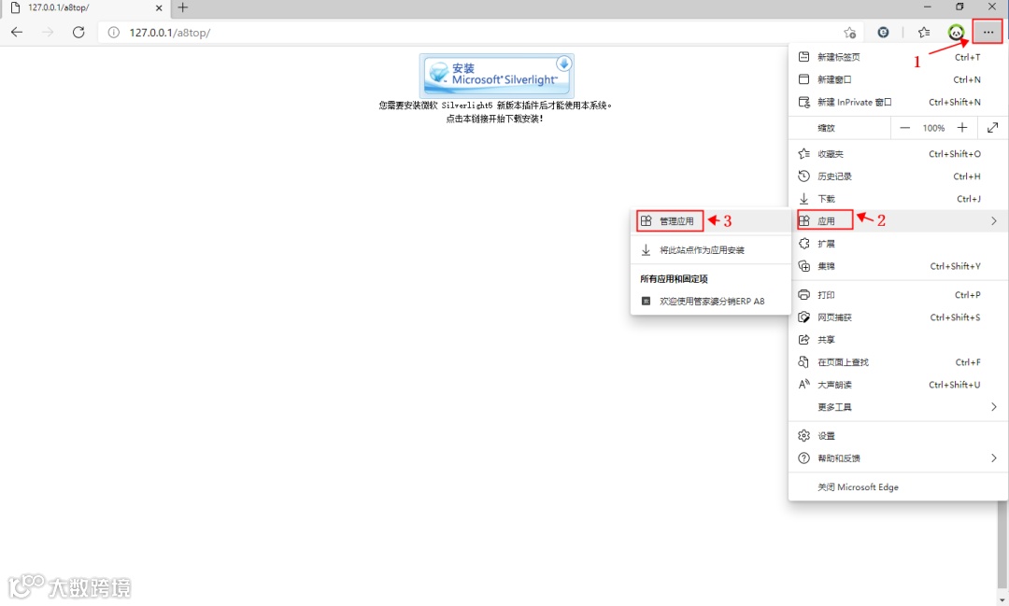
Task: Close the 127.0.0.1/a8top tab
Action: click(x=159, y=7)
